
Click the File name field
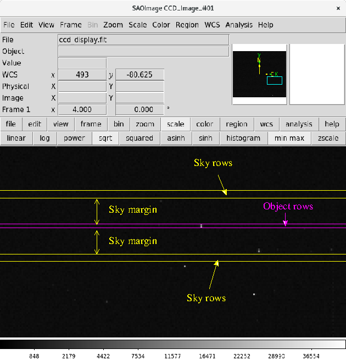(144, 40)
